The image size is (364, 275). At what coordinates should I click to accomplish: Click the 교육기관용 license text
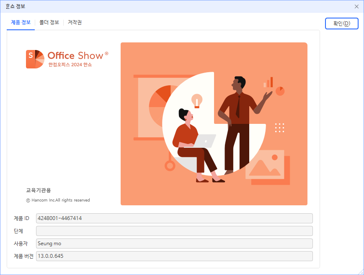point(38,190)
